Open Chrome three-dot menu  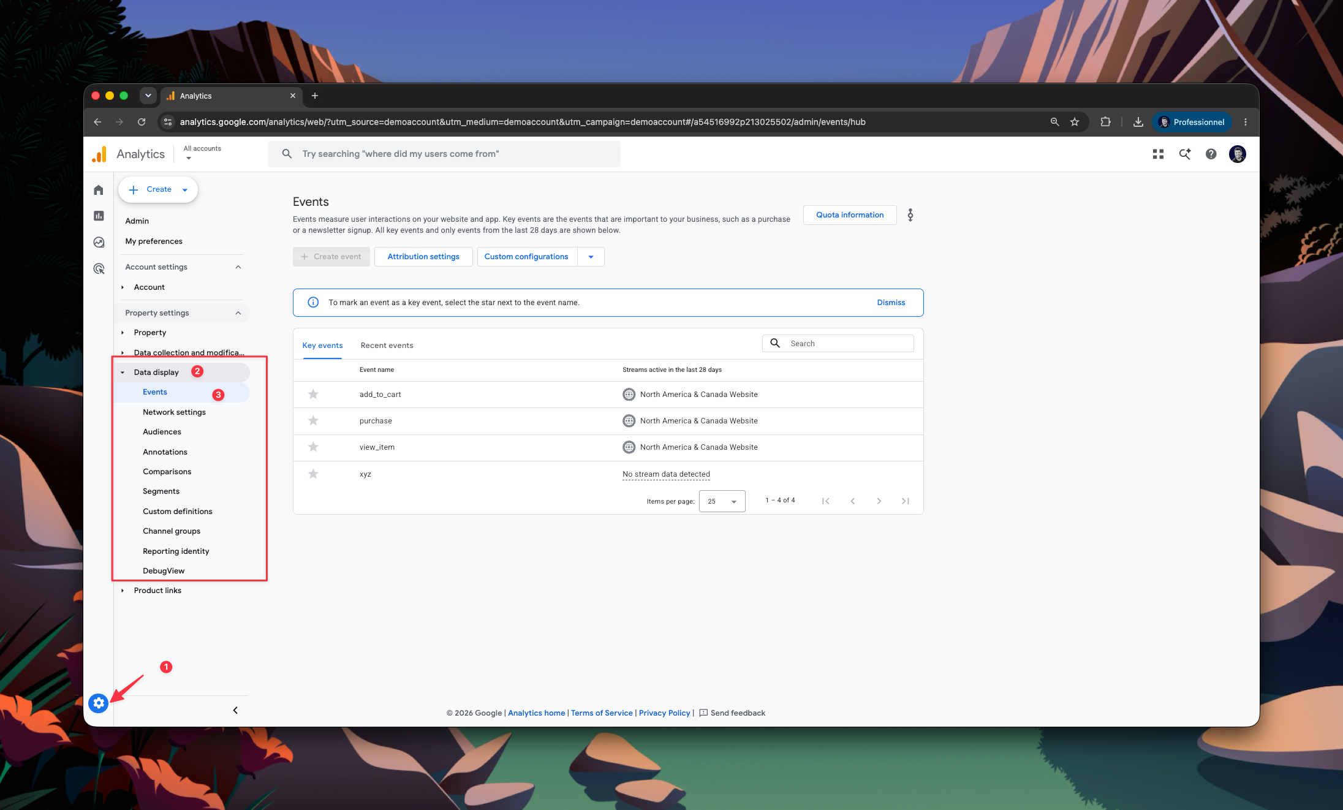point(1246,122)
